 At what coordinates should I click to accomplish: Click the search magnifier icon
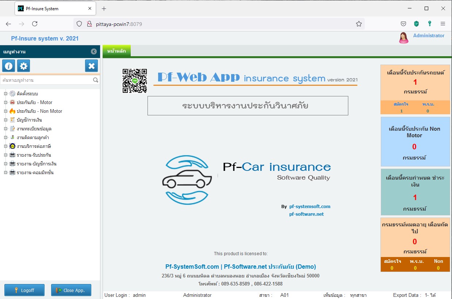point(96,80)
